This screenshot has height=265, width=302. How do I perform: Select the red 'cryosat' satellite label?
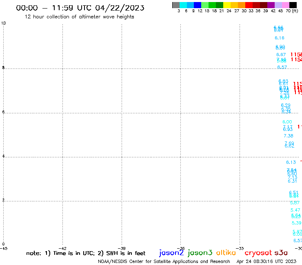coord(258,253)
